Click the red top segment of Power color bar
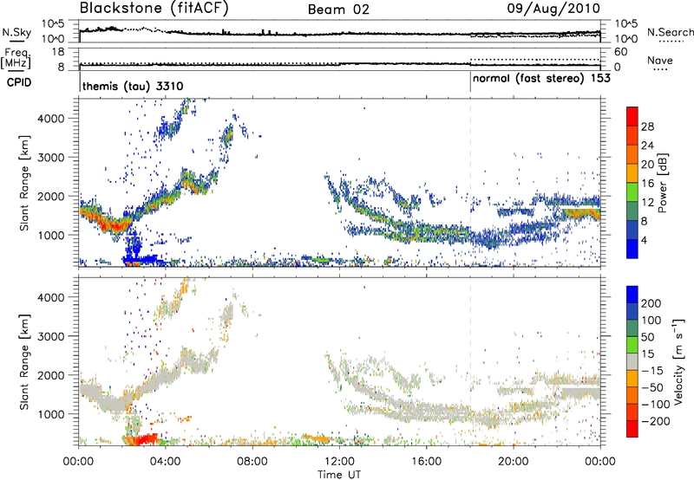The image size is (694, 480). [632, 116]
